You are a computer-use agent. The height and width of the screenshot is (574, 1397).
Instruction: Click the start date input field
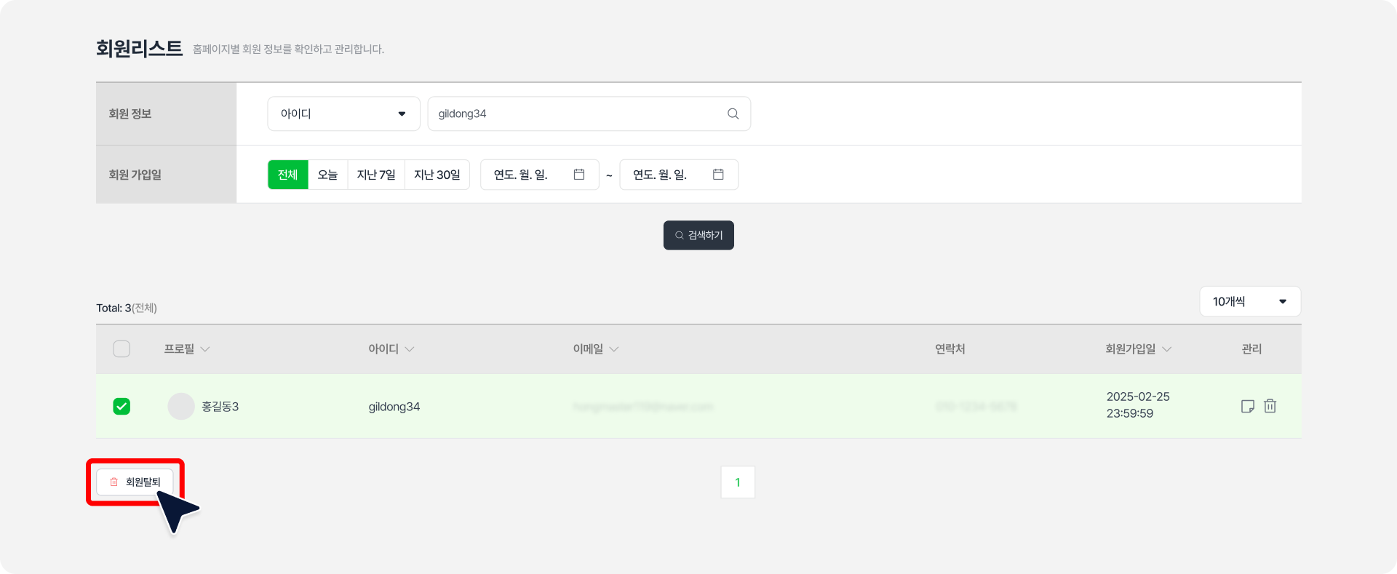coord(540,175)
